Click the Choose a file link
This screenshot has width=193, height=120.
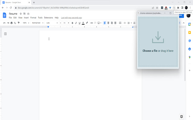pos(150,51)
